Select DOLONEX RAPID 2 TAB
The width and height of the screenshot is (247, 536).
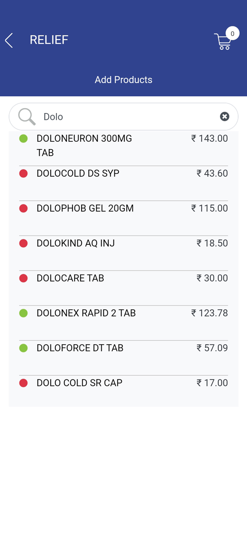point(86,313)
